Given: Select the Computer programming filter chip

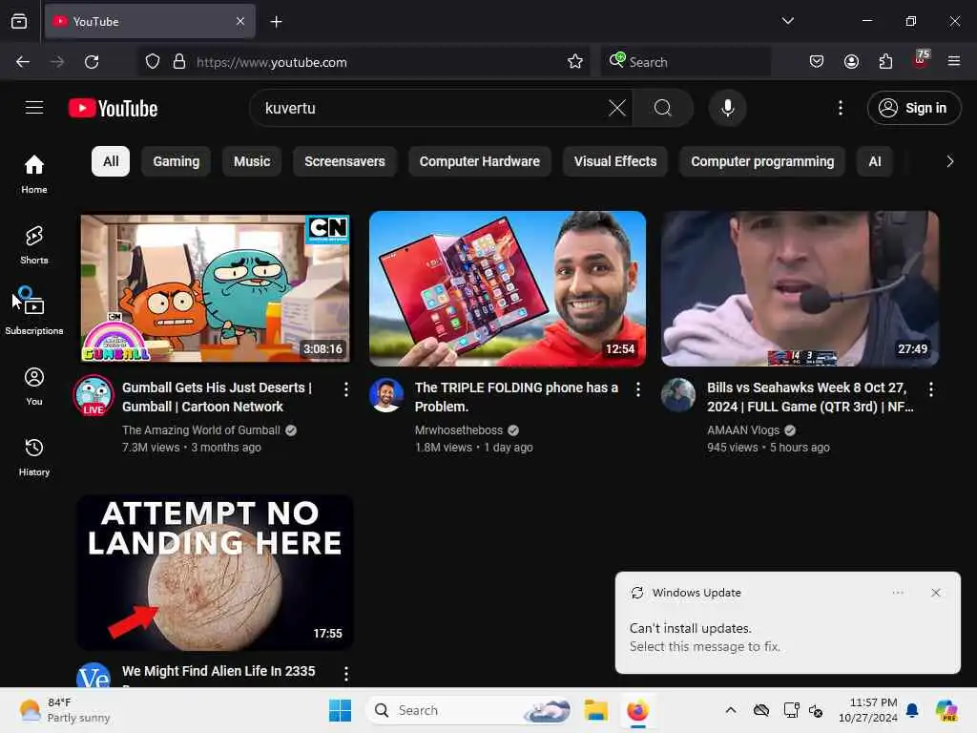Looking at the screenshot, I should (x=762, y=161).
